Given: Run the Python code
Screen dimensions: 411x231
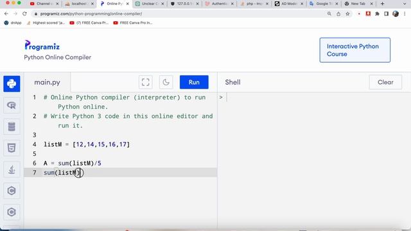Looking at the screenshot, I should 194,82.
